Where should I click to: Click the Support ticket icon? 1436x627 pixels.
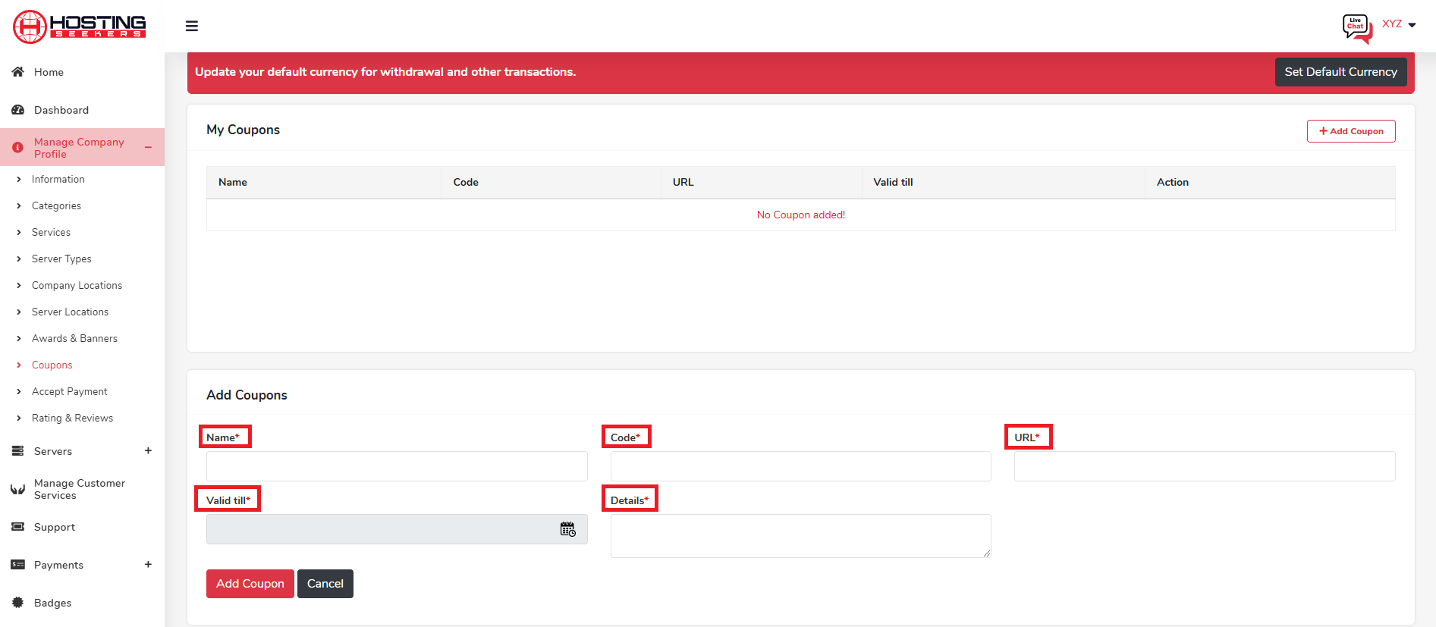18,527
